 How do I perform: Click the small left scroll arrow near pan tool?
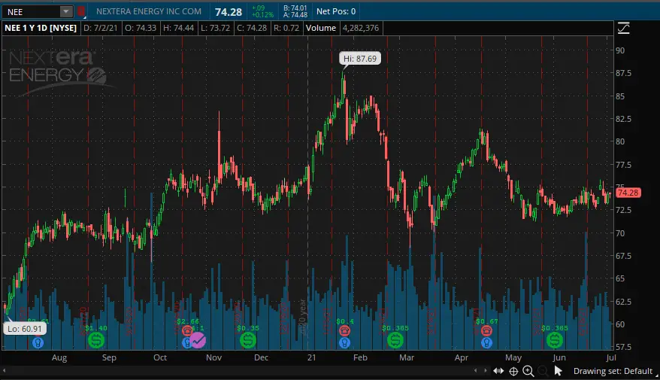pos(476,371)
